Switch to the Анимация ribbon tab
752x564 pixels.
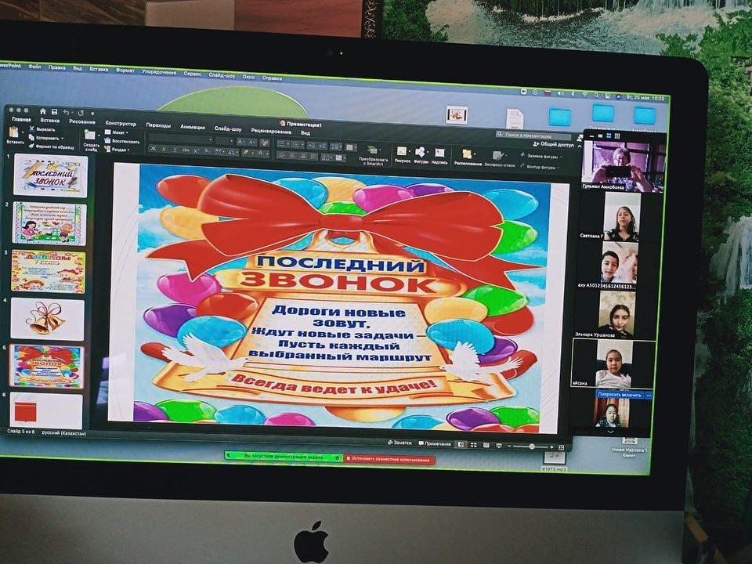193,127
